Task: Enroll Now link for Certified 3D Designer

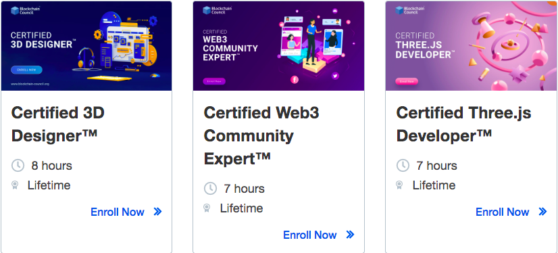Action: click(x=118, y=212)
